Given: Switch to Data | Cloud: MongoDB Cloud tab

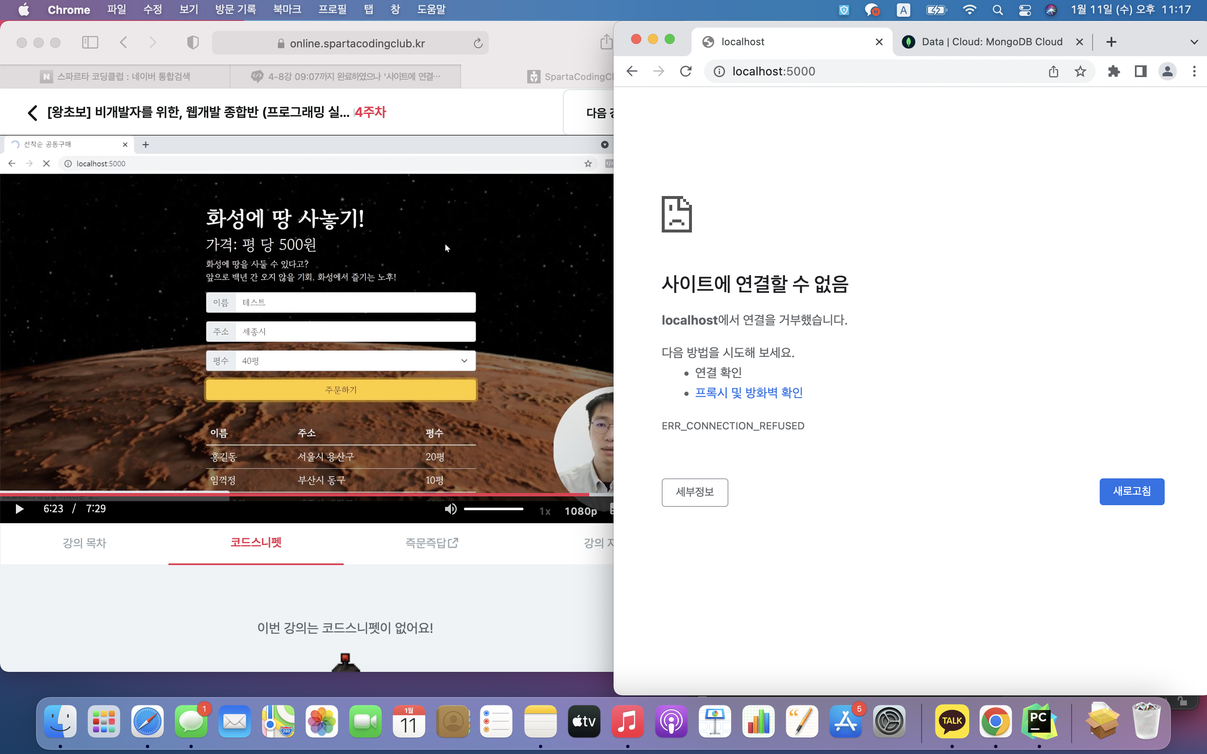Looking at the screenshot, I should pyautogui.click(x=992, y=42).
